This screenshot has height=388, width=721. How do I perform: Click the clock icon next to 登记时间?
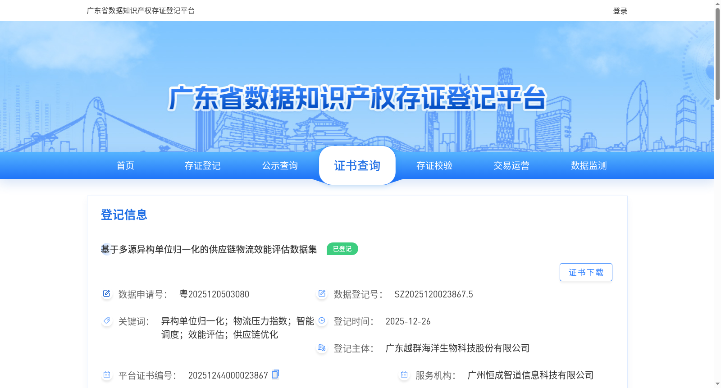tap(322, 321)
